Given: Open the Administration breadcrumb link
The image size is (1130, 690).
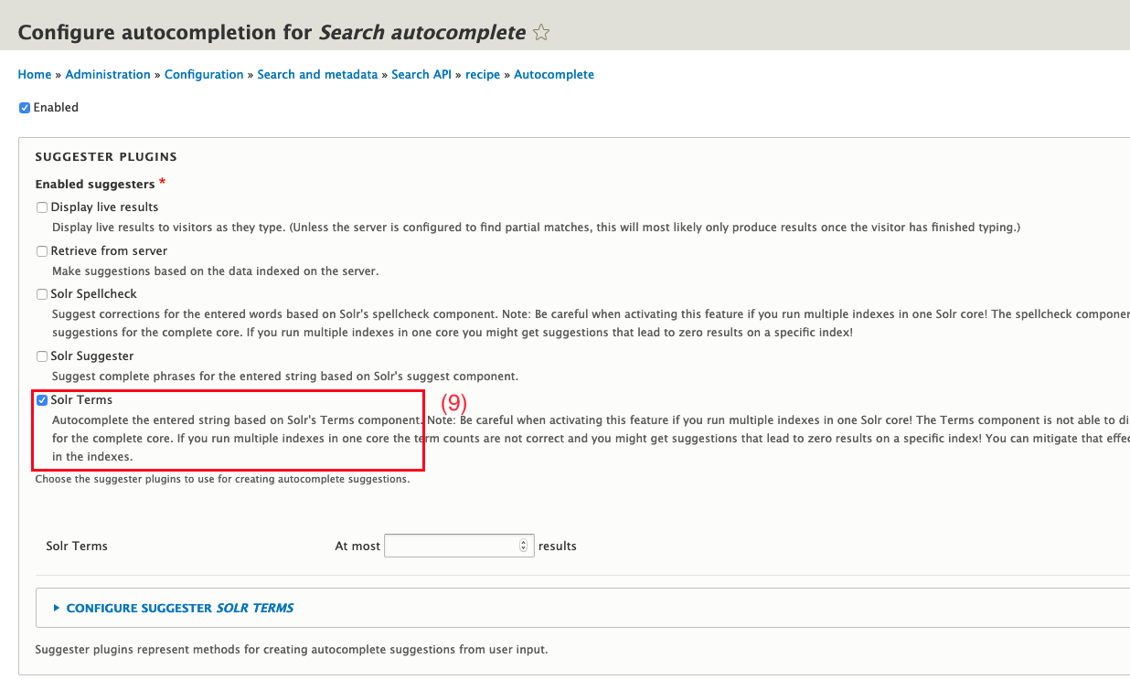Looking at the screenshot, I should point(108,75).
